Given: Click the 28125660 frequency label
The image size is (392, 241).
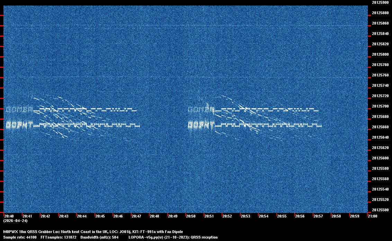Looking at the screenshot, I should click(380, 127).
